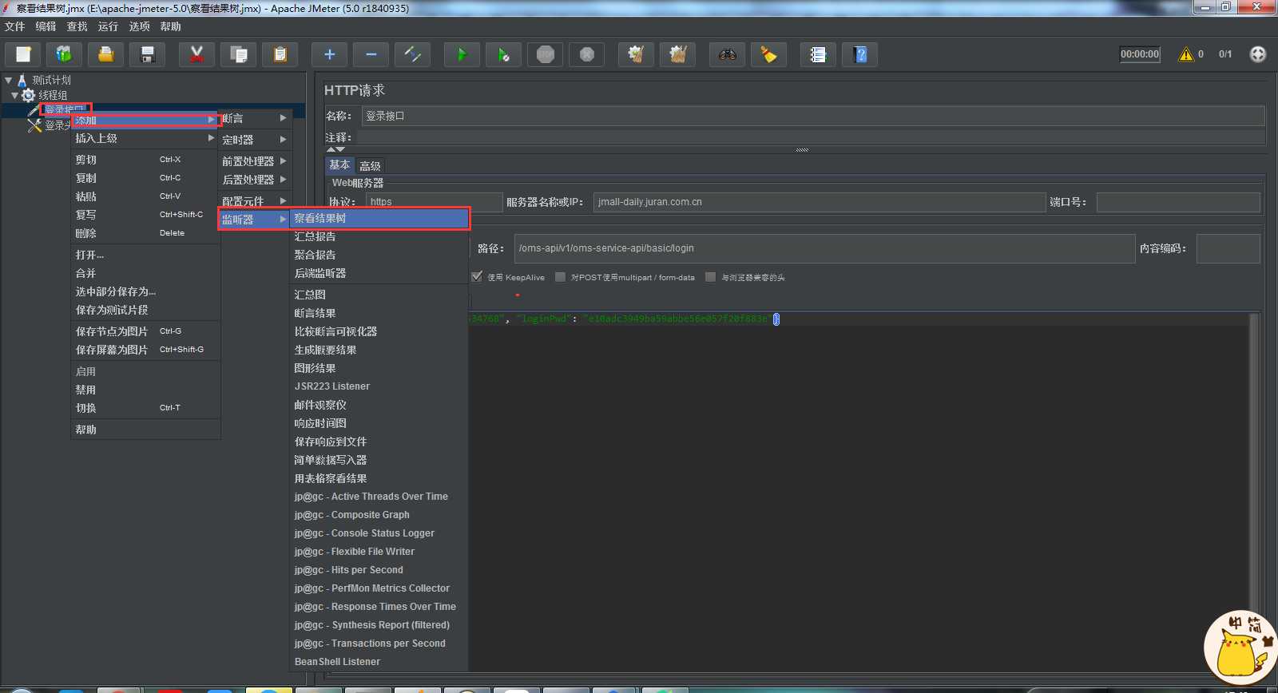Open the 运行 menu
This screenshot has width=1278, height=693.
(109, 26)
